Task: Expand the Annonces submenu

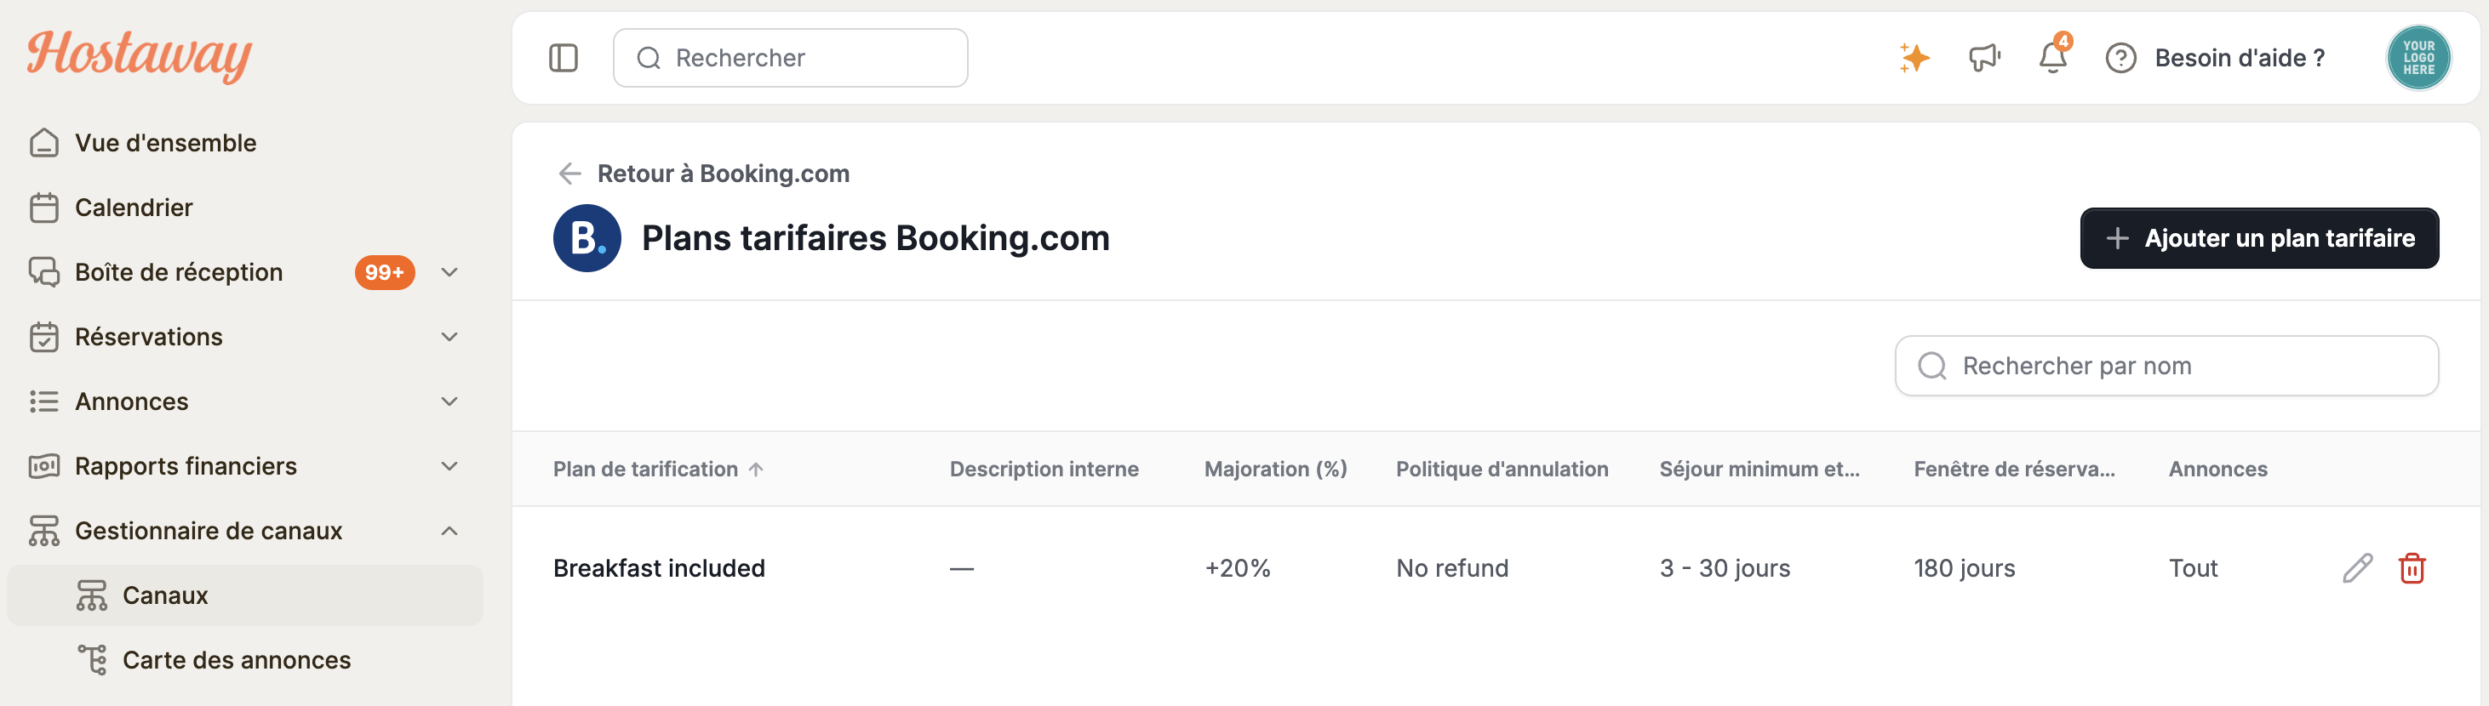Action: pyautogui.click(x=449, y=401)
